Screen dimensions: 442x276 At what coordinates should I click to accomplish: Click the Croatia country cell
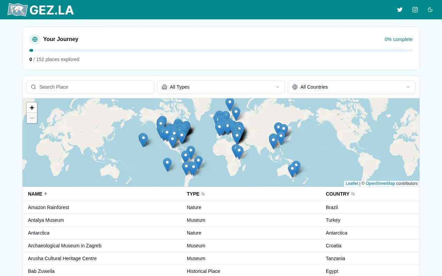[334, 246]
